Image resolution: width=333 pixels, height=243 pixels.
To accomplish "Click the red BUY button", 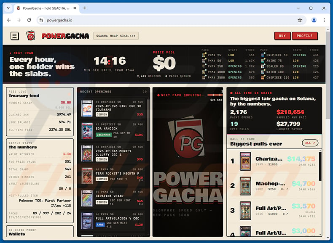I will [x=282, y=36].
